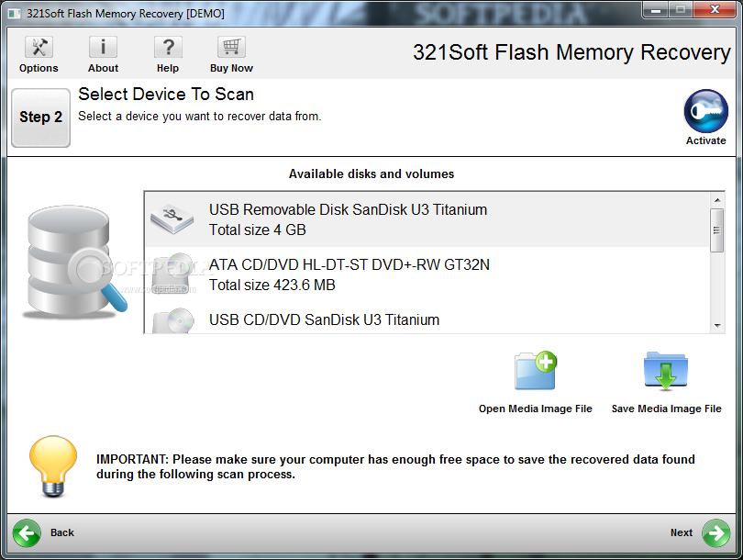The width and height of the screenshot is (743, 560).
Task: Click the Buy Now label
Action: pyautogui.click(x=231, y=68)
